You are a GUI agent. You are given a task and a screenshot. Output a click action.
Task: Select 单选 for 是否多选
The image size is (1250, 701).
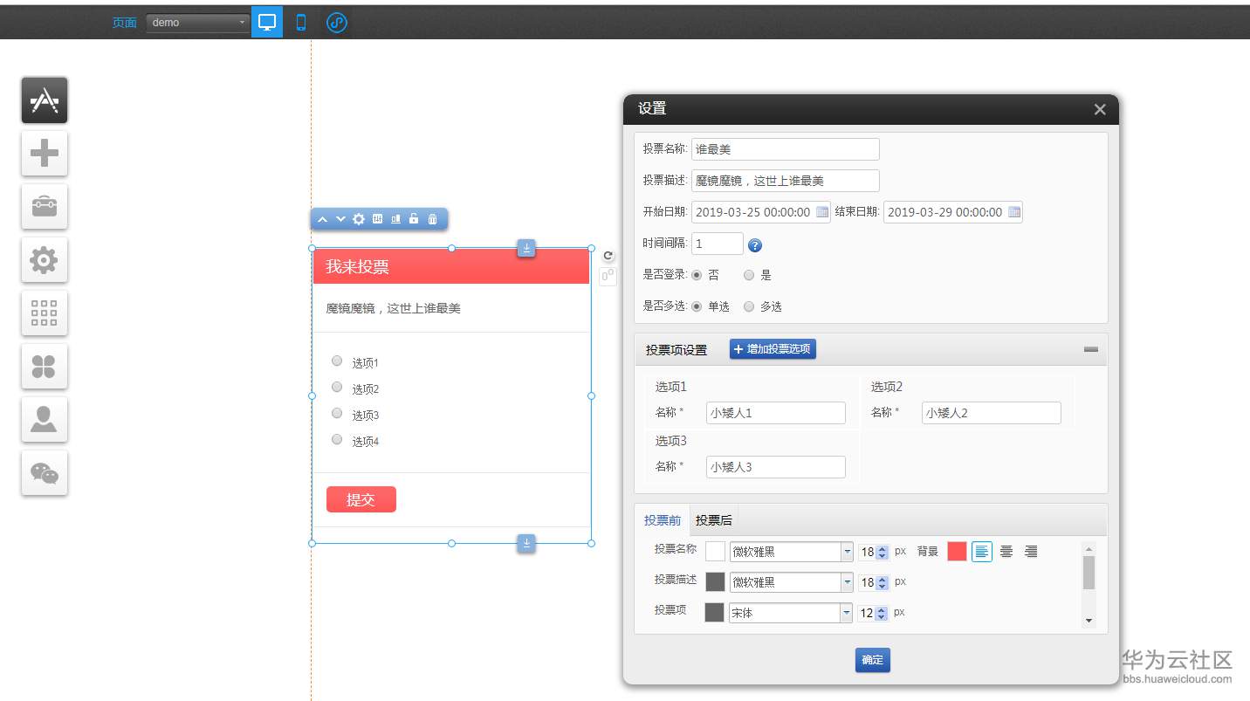tap(697, 306)
